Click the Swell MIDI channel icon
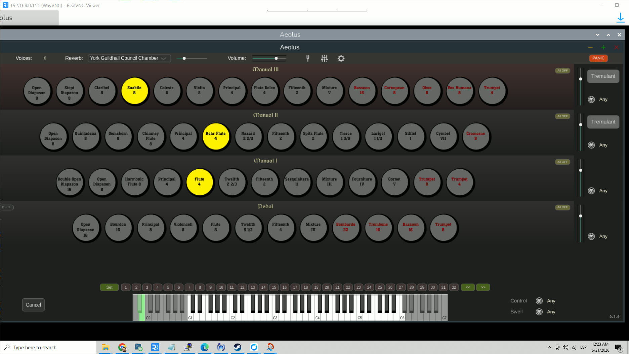Screen dimensions: 629x354 [539, 312]
